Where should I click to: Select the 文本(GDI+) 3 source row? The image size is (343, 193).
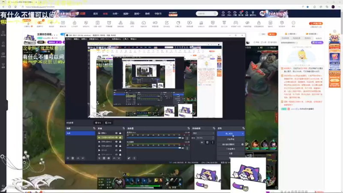(110, 146)
